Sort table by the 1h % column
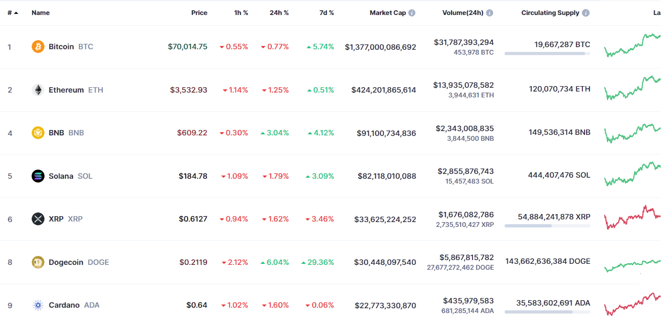Screen dimensions: 666x320 (241, 13)
